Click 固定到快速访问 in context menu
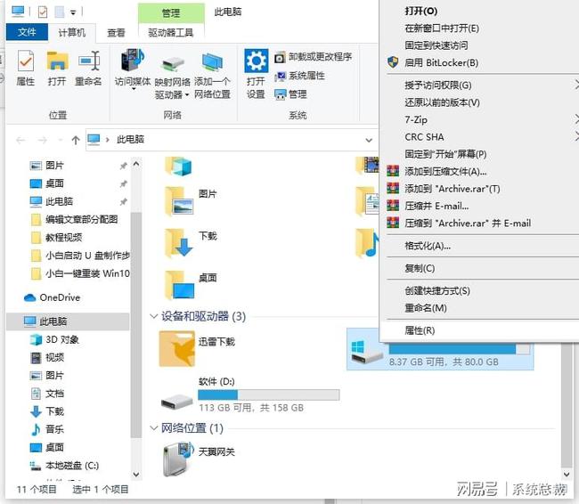Viewport: 579px width, 504px height. (x=436, y=45)
